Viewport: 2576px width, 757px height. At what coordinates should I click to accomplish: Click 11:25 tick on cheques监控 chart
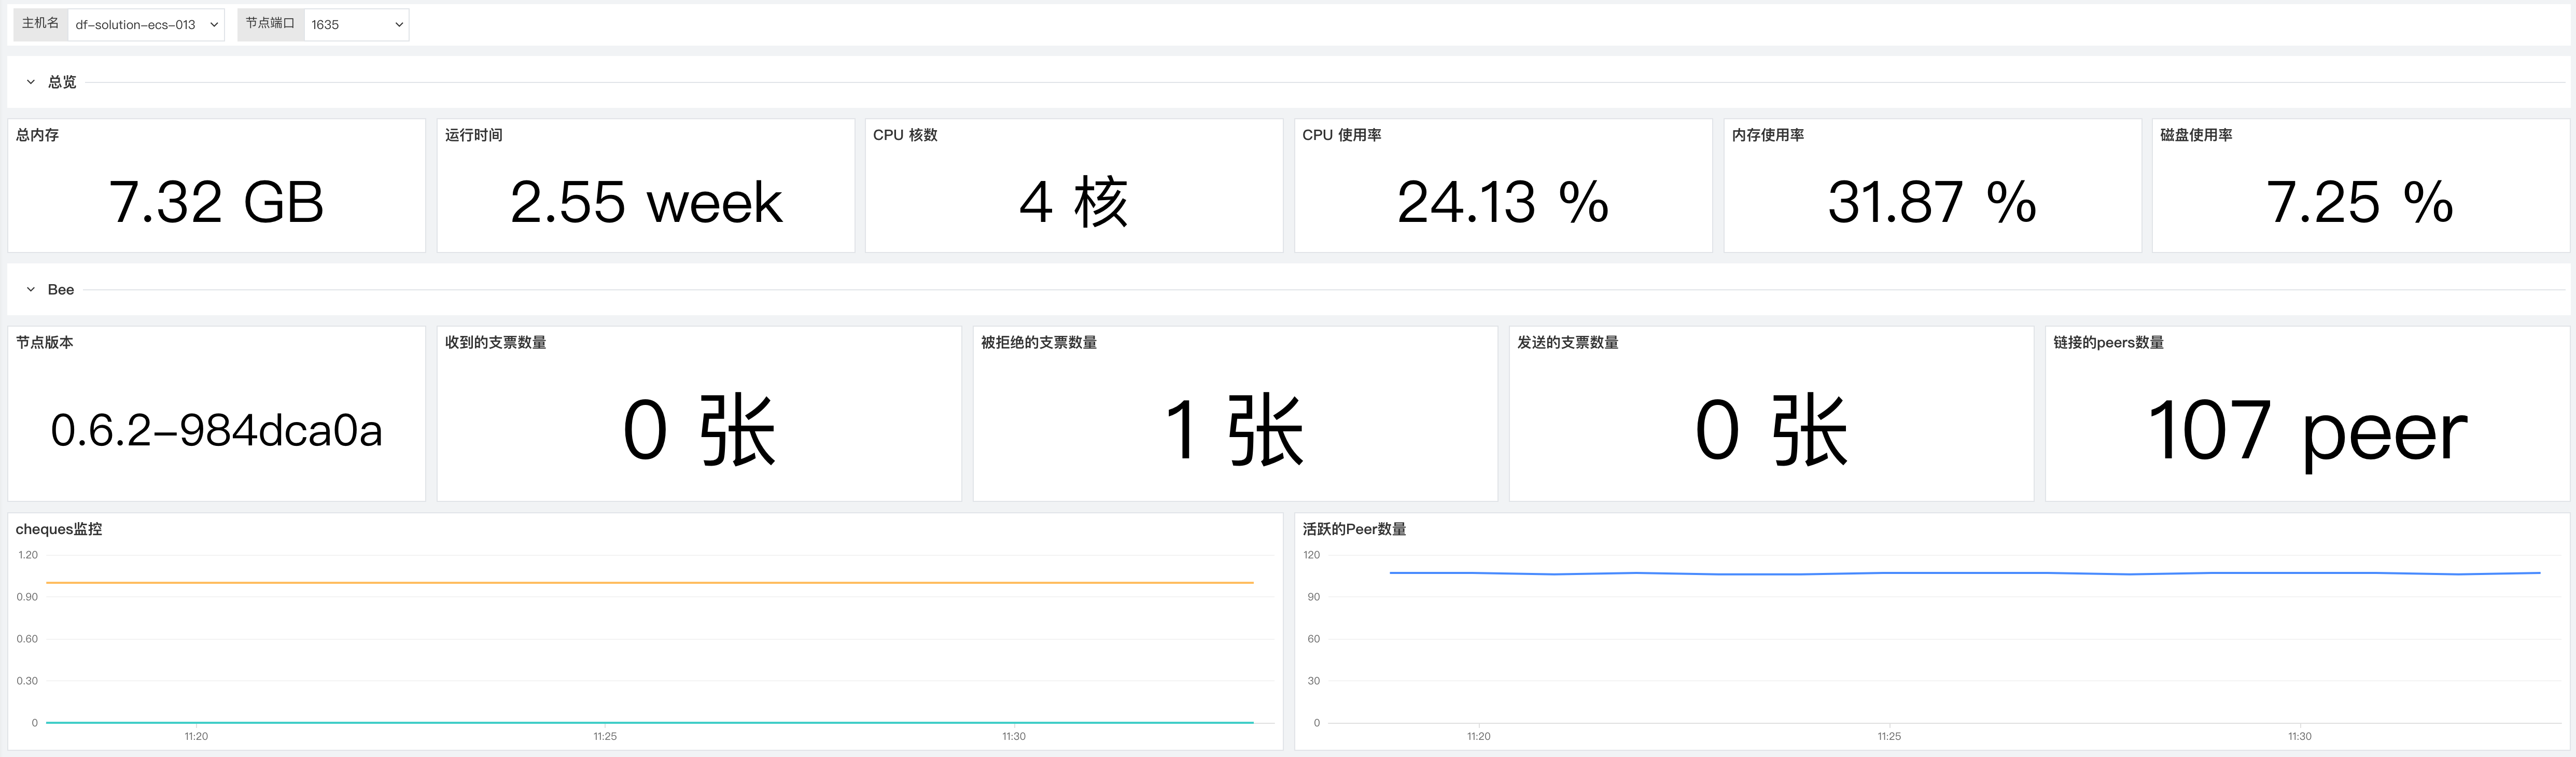tap(605, 736)
